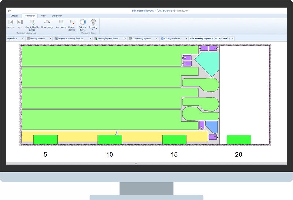
Task: Switch to the Nesting layouts tab
Action: pos(37,38)
